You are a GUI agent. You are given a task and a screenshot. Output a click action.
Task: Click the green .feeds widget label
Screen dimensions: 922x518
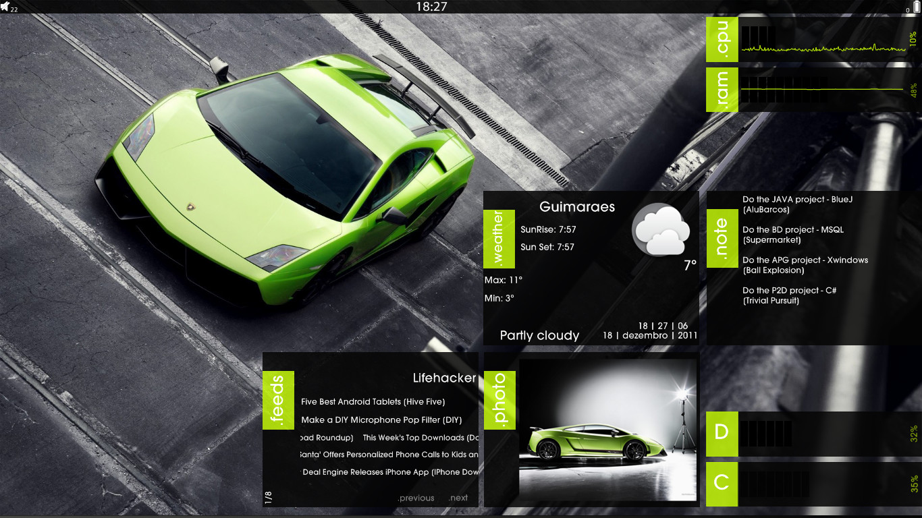(278, 400)
